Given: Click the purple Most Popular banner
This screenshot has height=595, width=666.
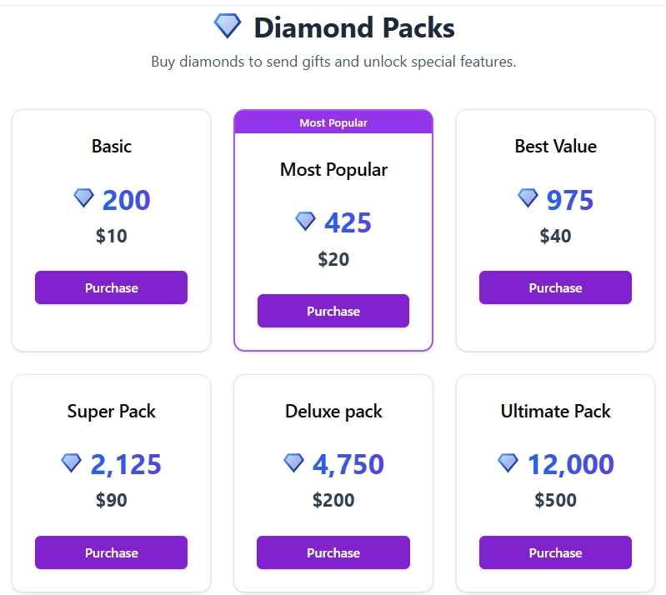Looking at the screenshot, I should pos(333,122).
